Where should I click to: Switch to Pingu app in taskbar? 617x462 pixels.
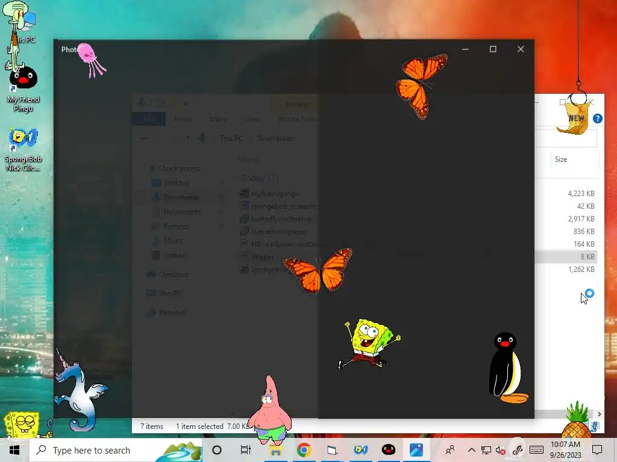[389, 450]
